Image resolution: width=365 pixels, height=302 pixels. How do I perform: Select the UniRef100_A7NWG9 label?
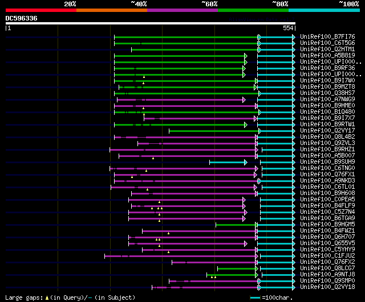point(327,100)
